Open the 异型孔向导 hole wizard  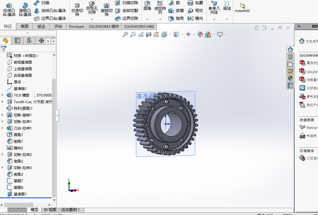[x=92, y=8]
